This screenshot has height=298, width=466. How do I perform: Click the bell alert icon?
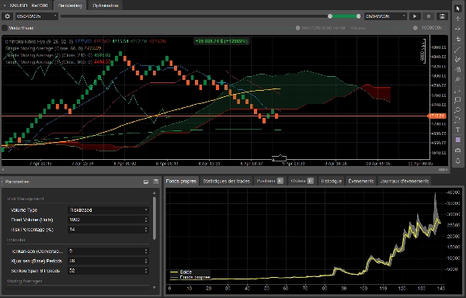coord(457,161)
